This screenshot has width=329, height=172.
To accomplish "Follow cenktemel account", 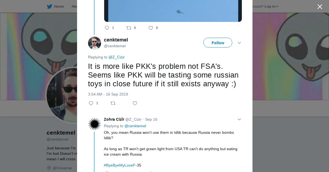I will coord(218,43).
